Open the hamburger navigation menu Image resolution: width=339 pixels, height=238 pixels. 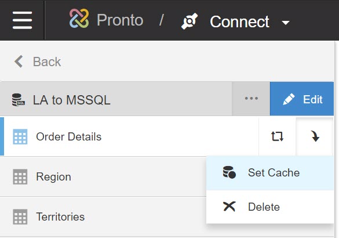pos(22,20)
